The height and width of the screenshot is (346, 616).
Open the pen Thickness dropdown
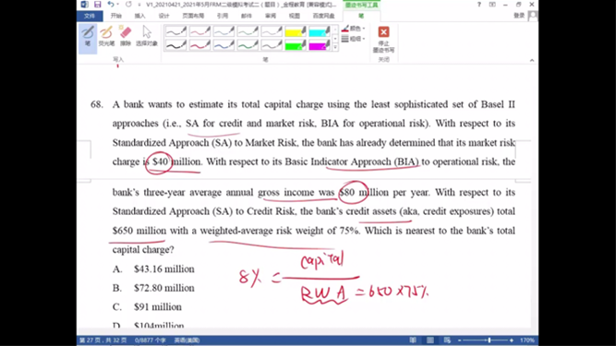click(x=354, y=39)
